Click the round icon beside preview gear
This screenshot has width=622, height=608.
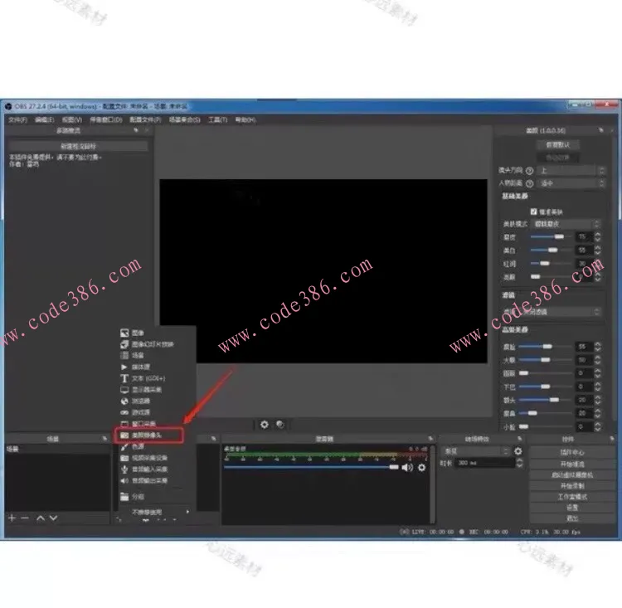click(280, 425)
